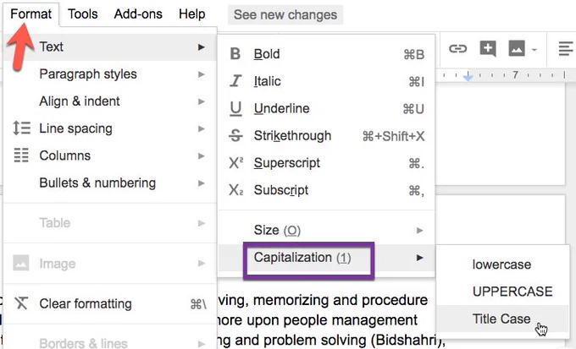Click the Bold B icon in submenu
This screenshot has width=576, height=349.
point(235,54)
